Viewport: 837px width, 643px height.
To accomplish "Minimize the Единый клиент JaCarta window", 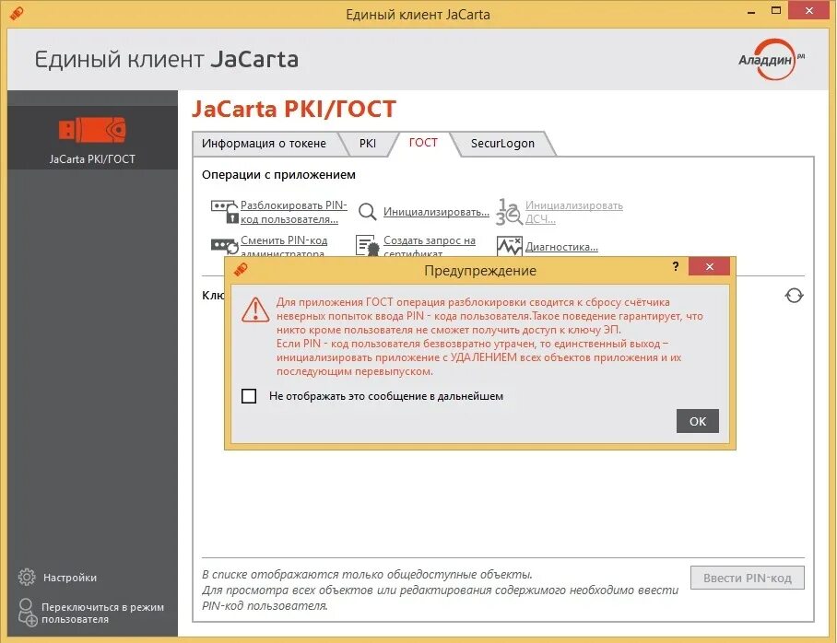I will click(x=751, y=11).
